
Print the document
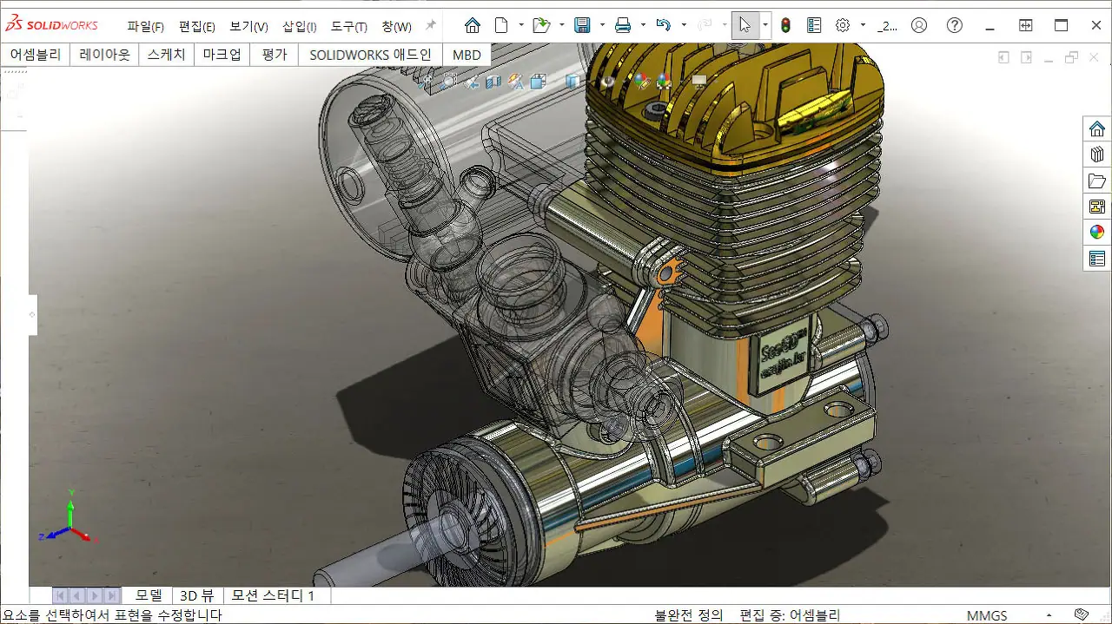pyautogui.click(x=623, y=25)
